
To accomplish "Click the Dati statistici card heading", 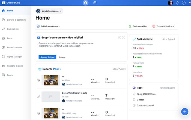I will (145, 39).
